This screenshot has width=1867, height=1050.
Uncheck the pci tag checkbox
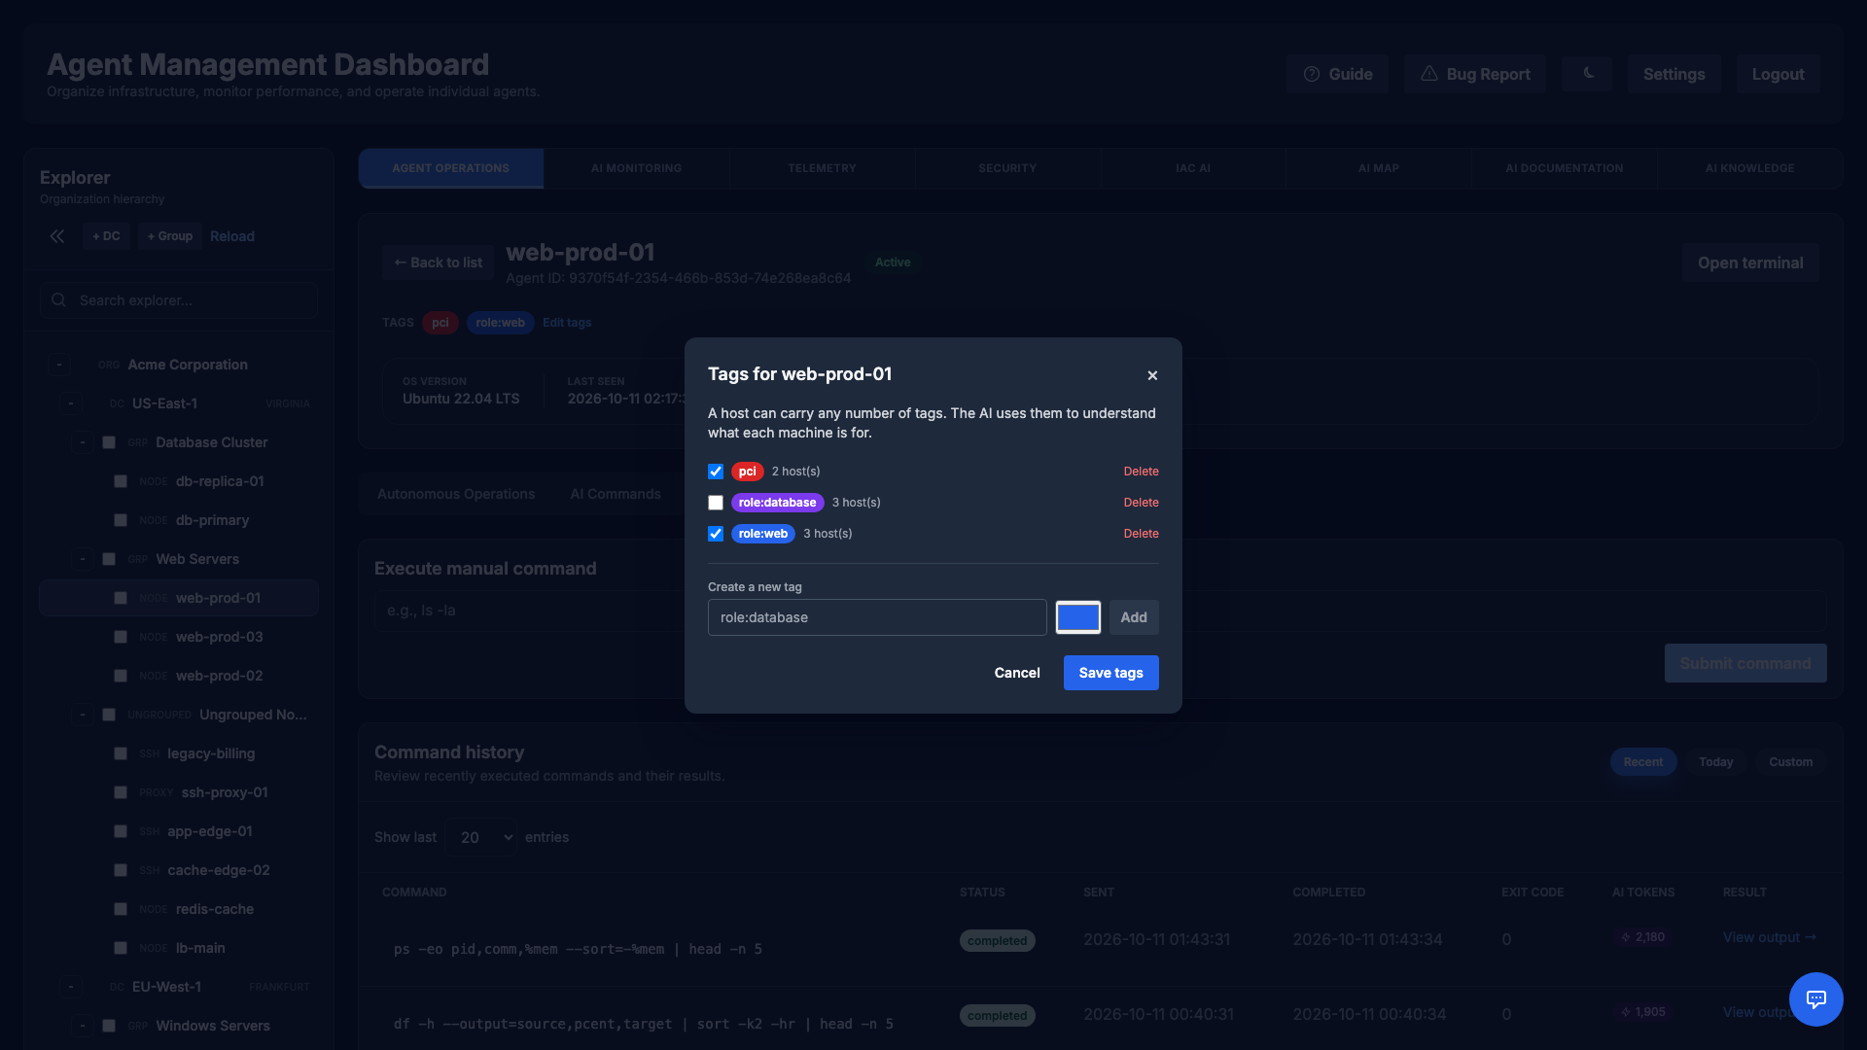pyautogui.click(x=716, y=472)
